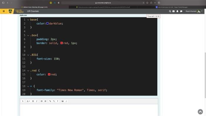Click the privacy shield icon in Safari toolbar

pos(59,3)
